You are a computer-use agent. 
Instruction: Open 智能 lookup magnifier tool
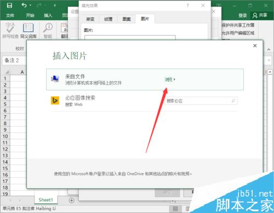(48, 31)
